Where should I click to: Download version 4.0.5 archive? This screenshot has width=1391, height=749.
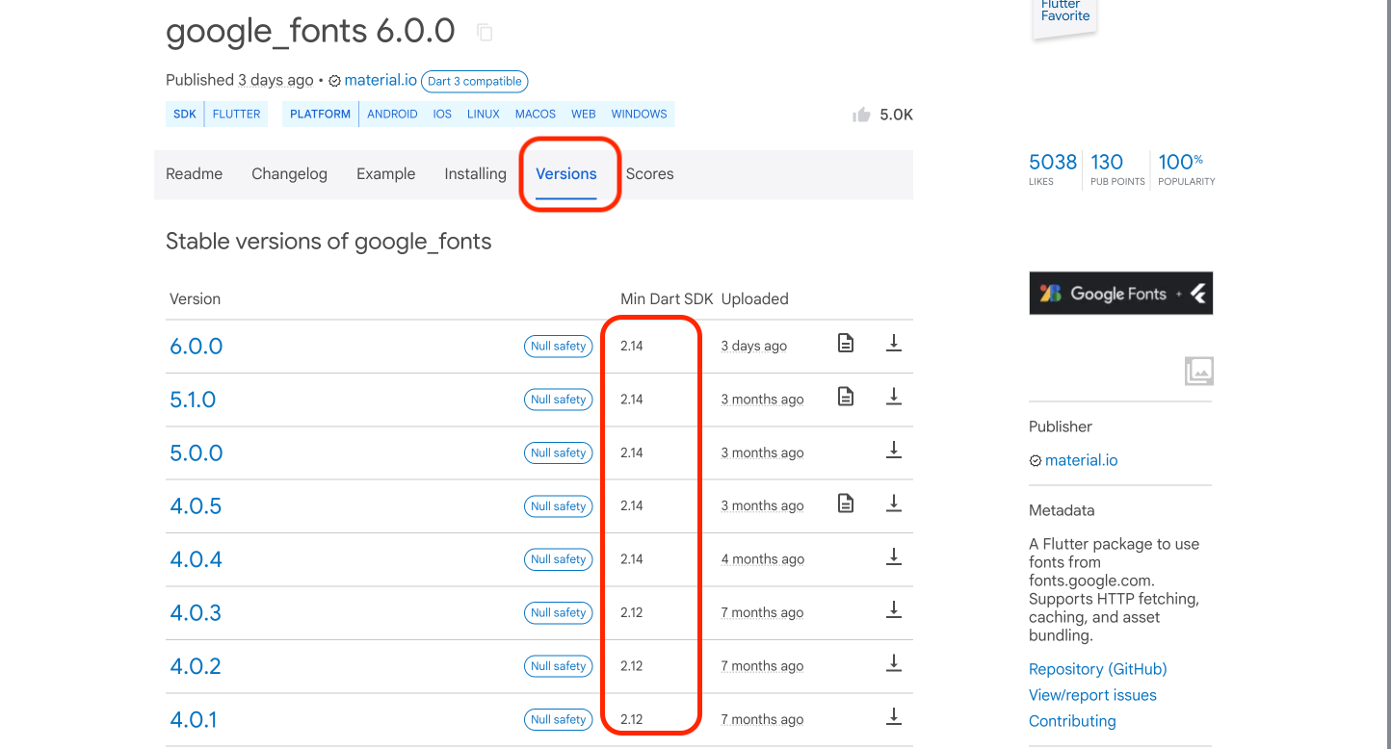[894, 503]
